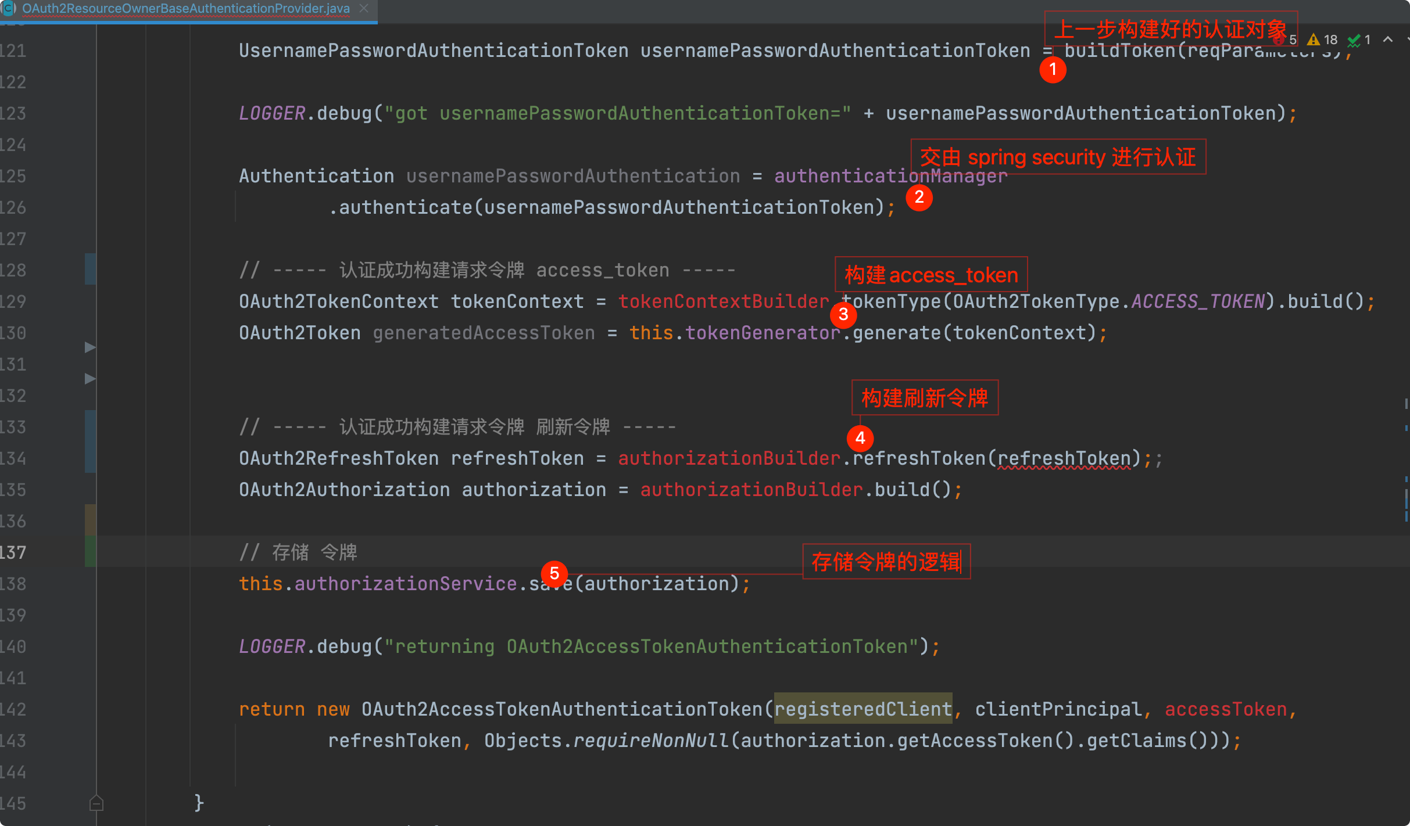Toggle a breakpoint on line number 138
This screenshot has height=826, width=1410.
pyautogui.click(x=14, y=583)
